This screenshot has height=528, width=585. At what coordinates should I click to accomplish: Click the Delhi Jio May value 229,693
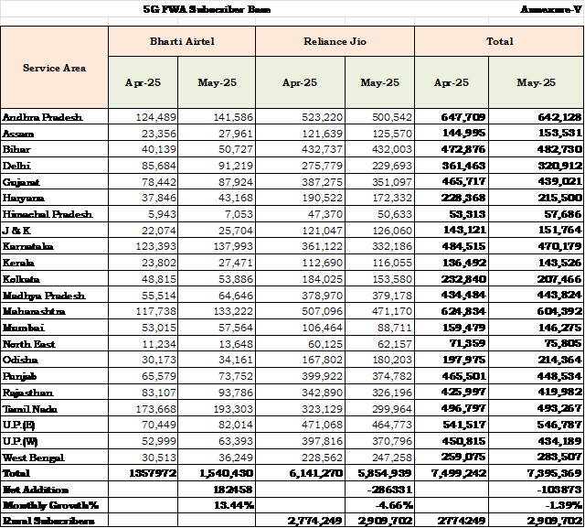click(x=392, y=166)
